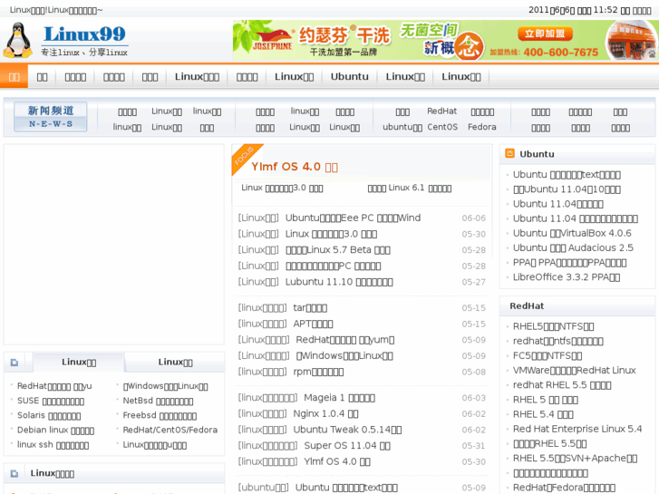The width and height of the screenshot is (659, 494).
Task: Open the Ubuntu 11.04 10 sidebar link
Action: (567, 189)
